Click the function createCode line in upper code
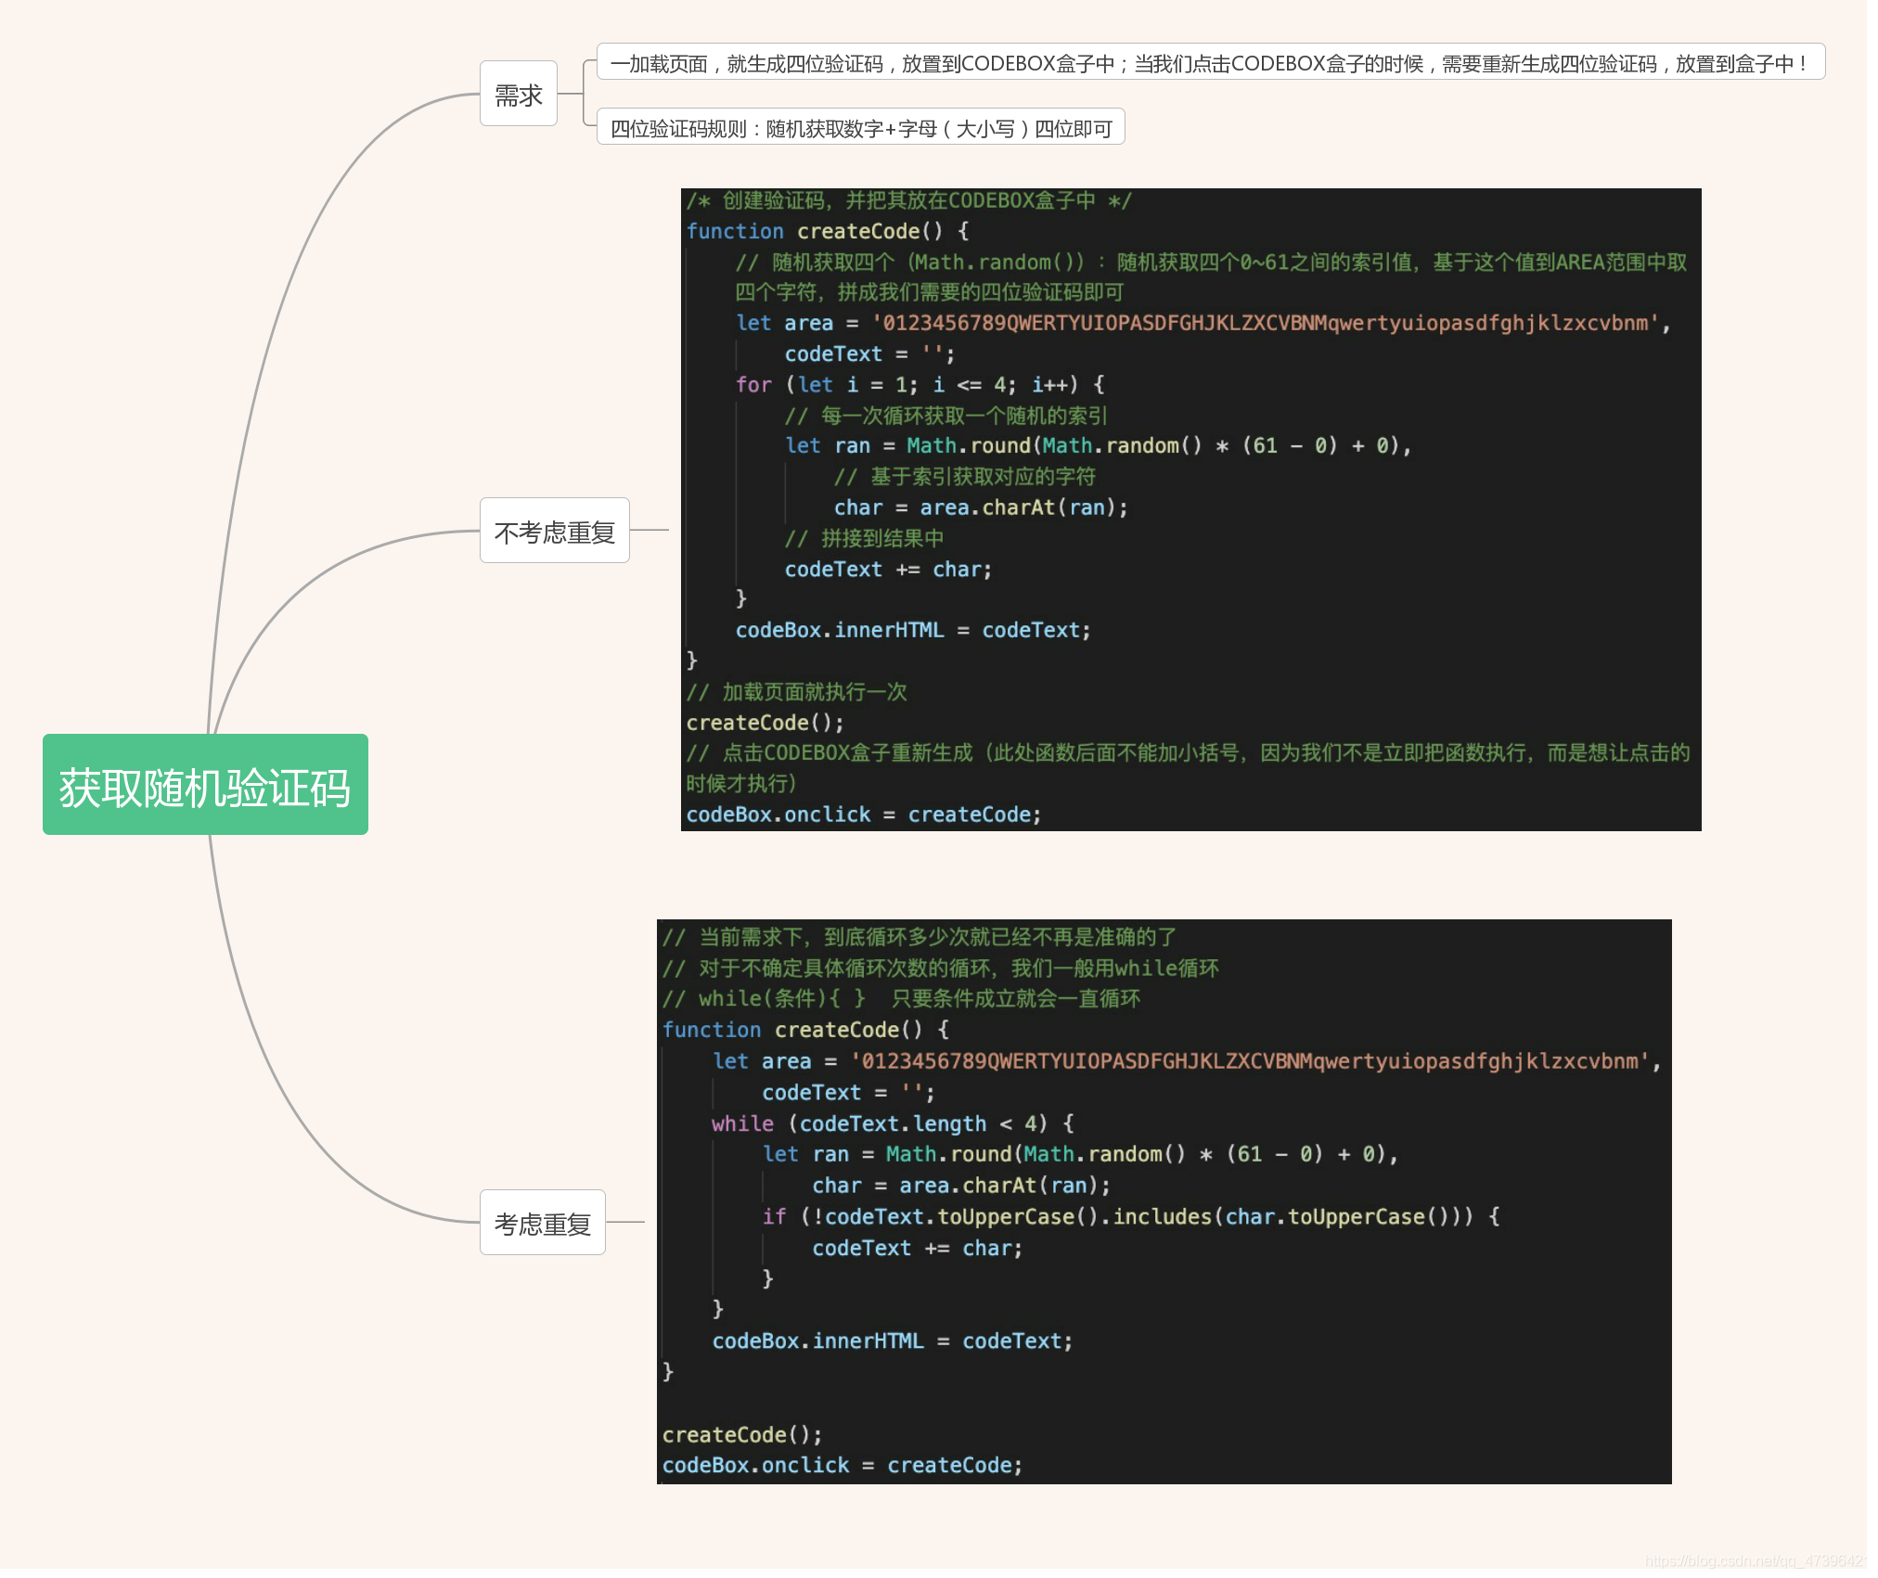Image resolution: width=1878 pixels, height=1578 pixels. [x=826, y=231]
